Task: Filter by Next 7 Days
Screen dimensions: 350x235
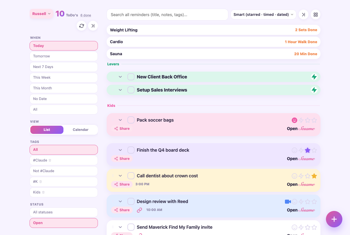Action: pyautogui.click(x=64, y=67)
